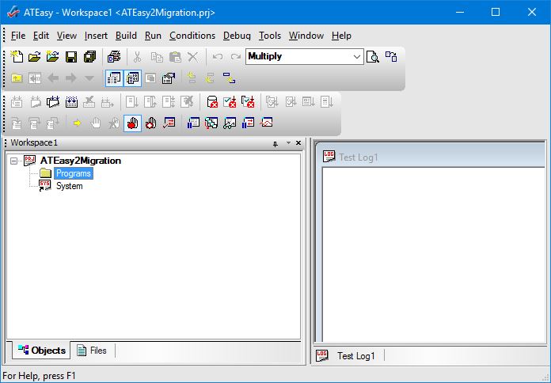Image resolution: width=551 pixels, height=383 pixels.
Task: Click the debug window glasses Watch icon
Action: click(x=230, y=123)
